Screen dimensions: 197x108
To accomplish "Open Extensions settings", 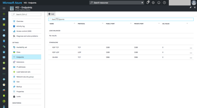I will (x=26, y=62).
